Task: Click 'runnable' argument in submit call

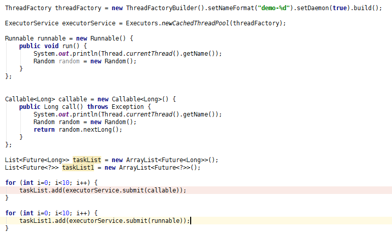Action: point(165,220)
